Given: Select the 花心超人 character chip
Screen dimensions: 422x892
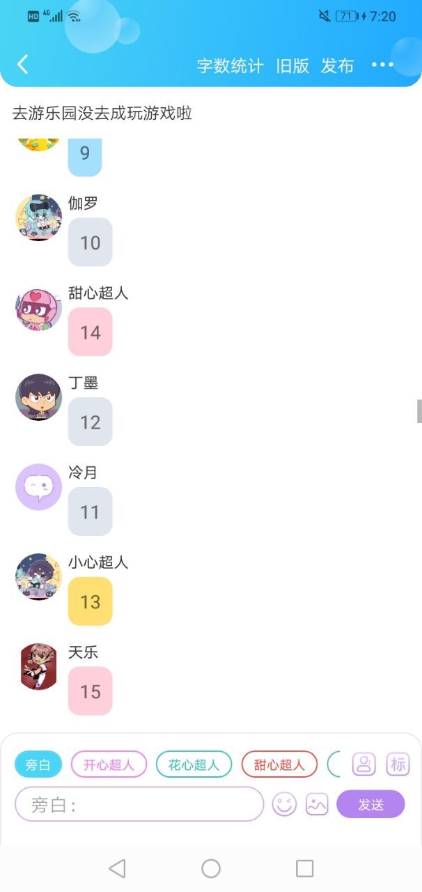Looking at the screenshot, I should pos(194,764).
